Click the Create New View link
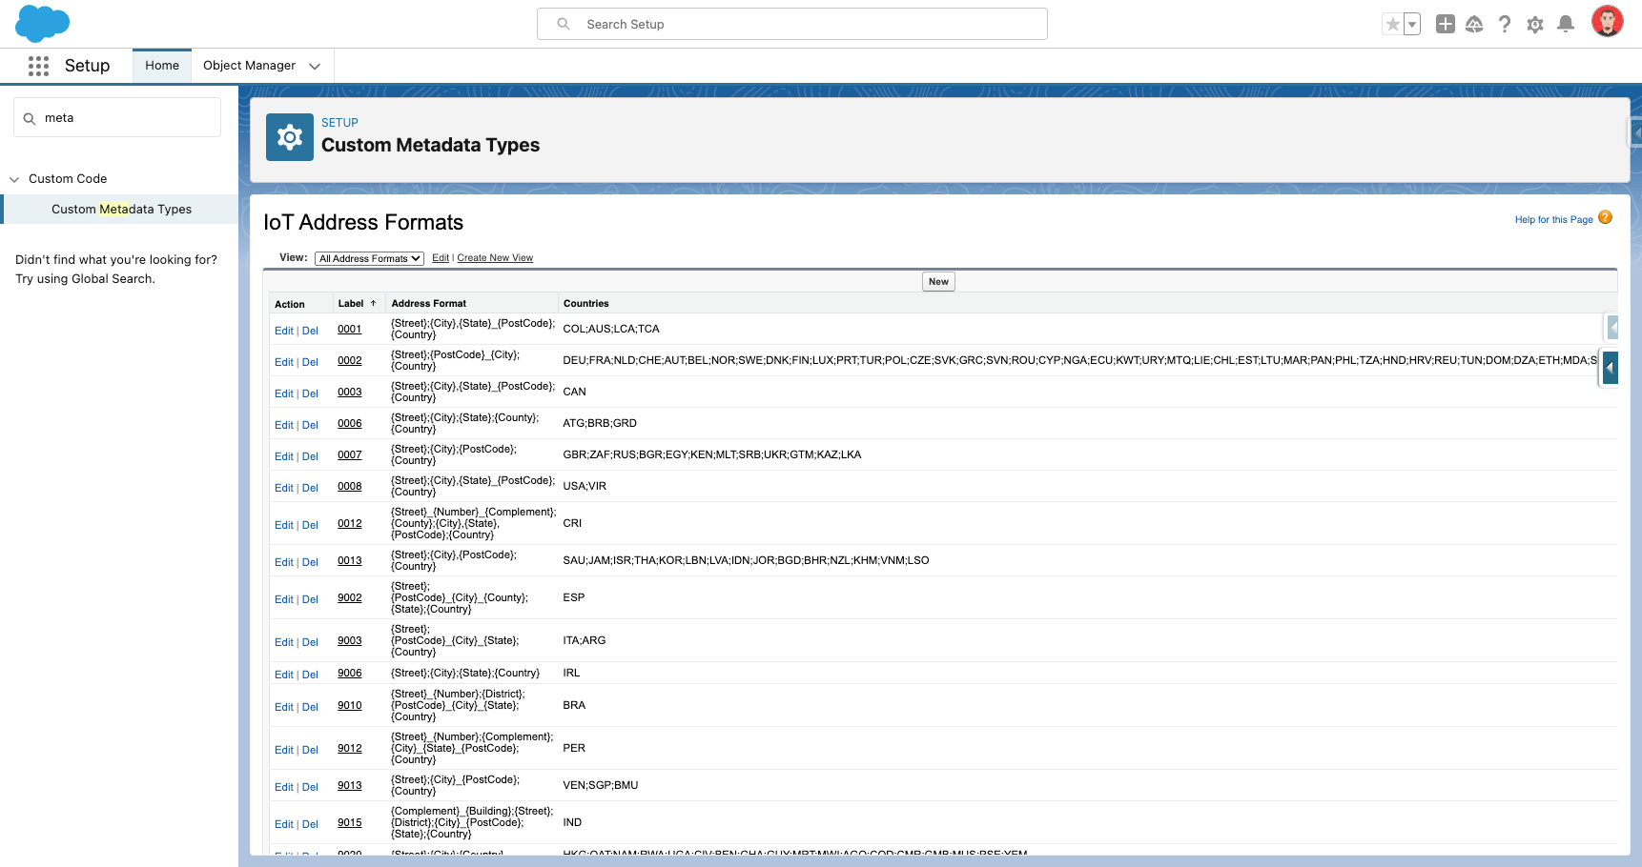Image resolution: width=1642 pixels, height=867 pixels. pos(495,258)
